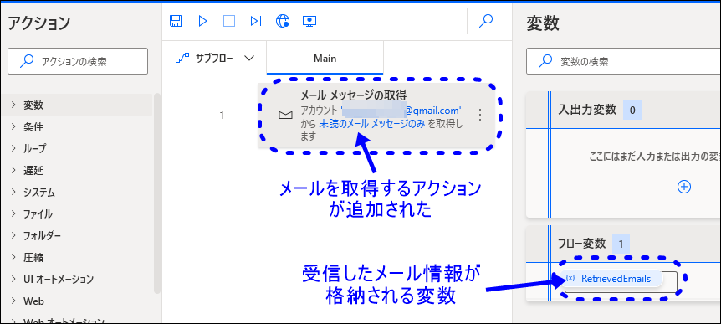Viewport: 721px width, 324px height.
Task: Click the flow search magnifier icon
Action: click(x=486, y=21)
